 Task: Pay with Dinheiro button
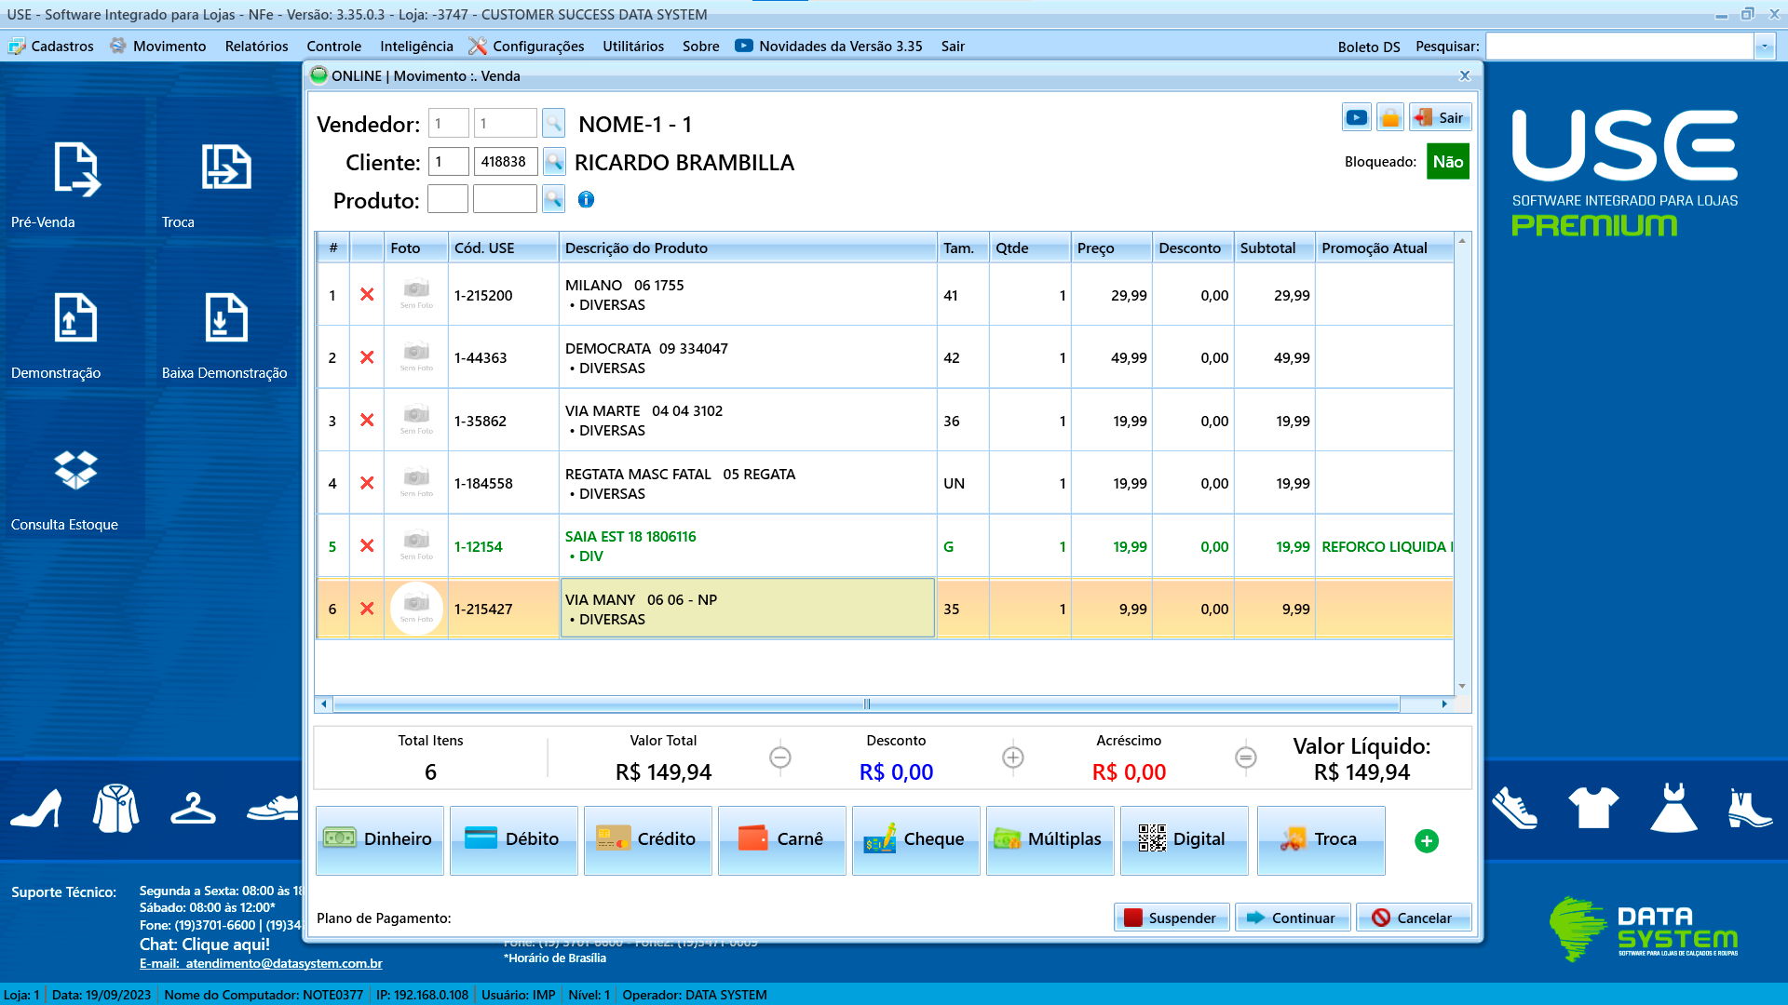pos(380,840)
